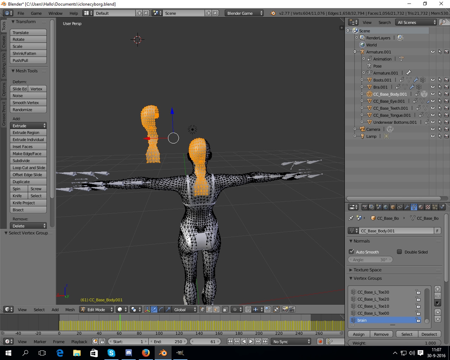Click the Subdivide button
Screen dimensions: 450x360
28,161
